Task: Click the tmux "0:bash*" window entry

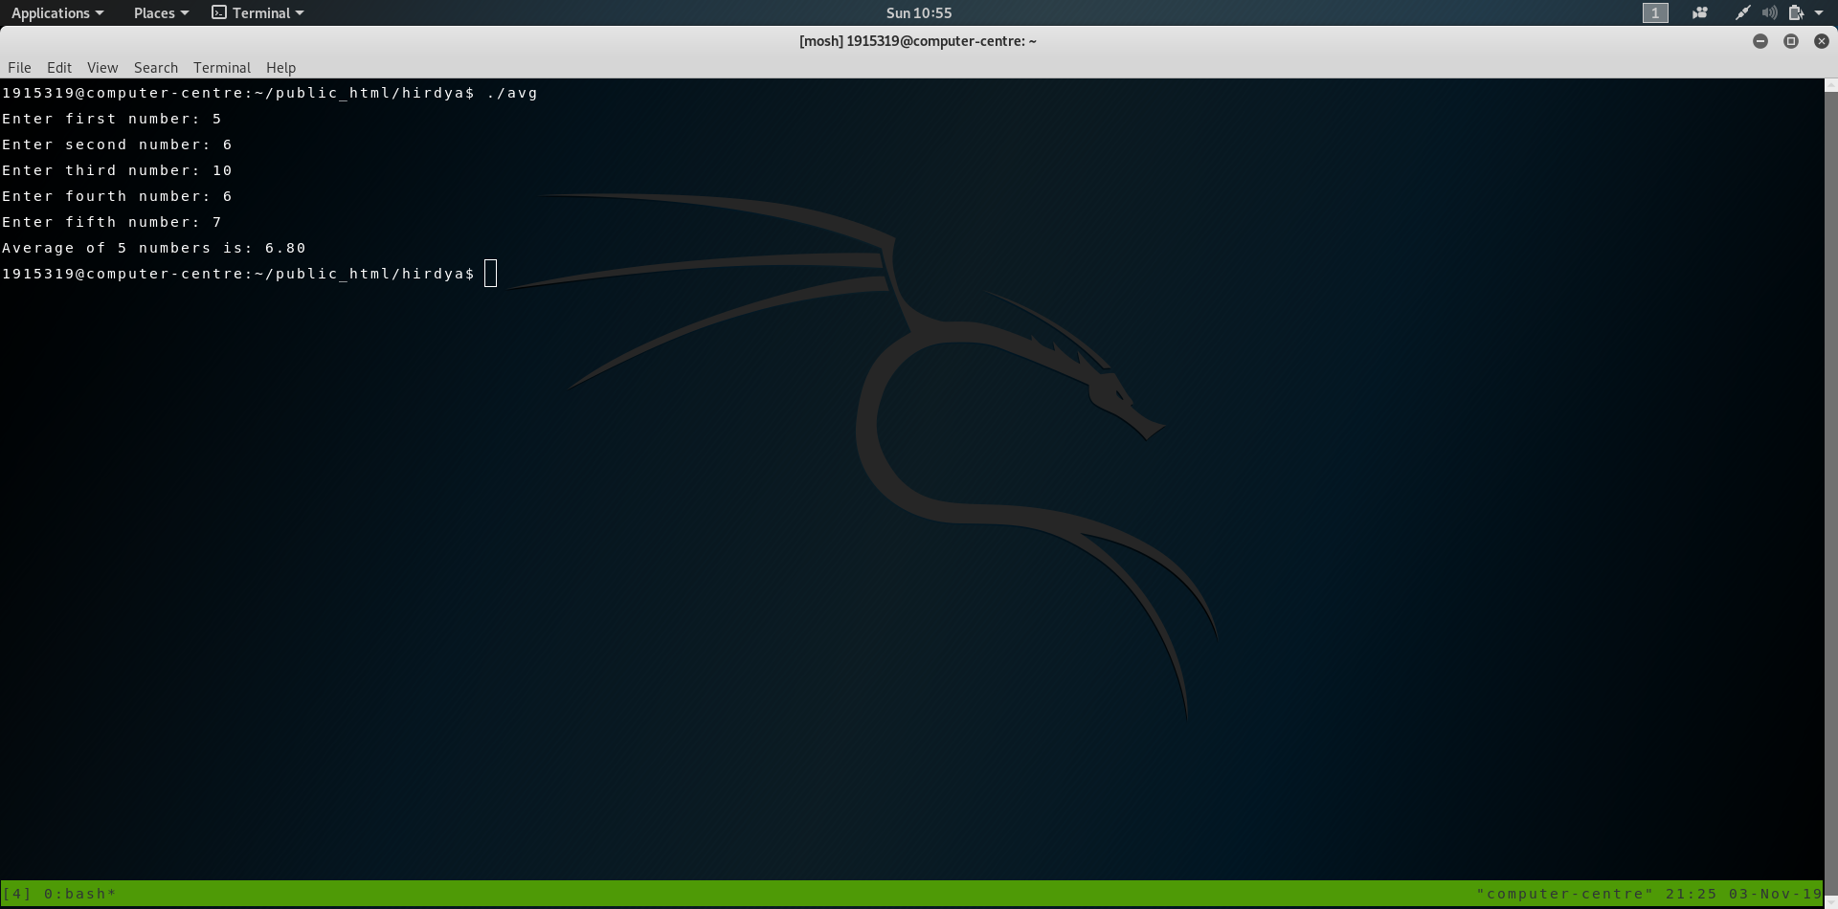Action: pos(80,894)
